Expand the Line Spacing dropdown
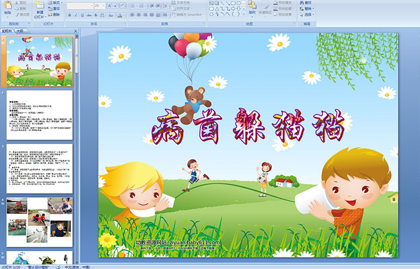The width and height of the screenshot is (420, 269). pos(166,6)
